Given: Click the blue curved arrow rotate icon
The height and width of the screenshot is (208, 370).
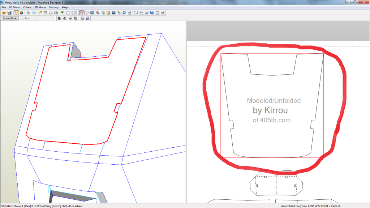Looking at the screenshot, I should pyautogui.click(x=124, y=13).
